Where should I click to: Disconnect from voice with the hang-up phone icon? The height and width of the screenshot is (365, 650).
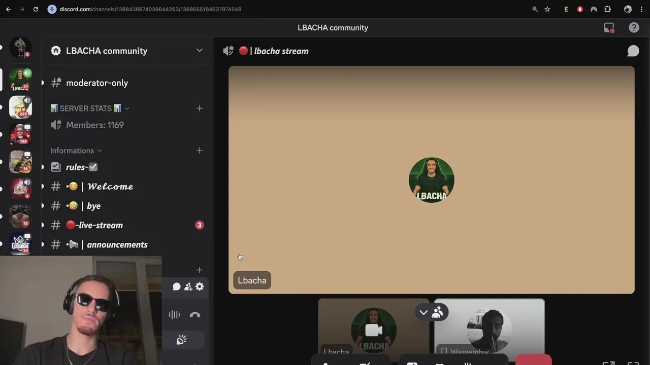[x=195, y=315]
